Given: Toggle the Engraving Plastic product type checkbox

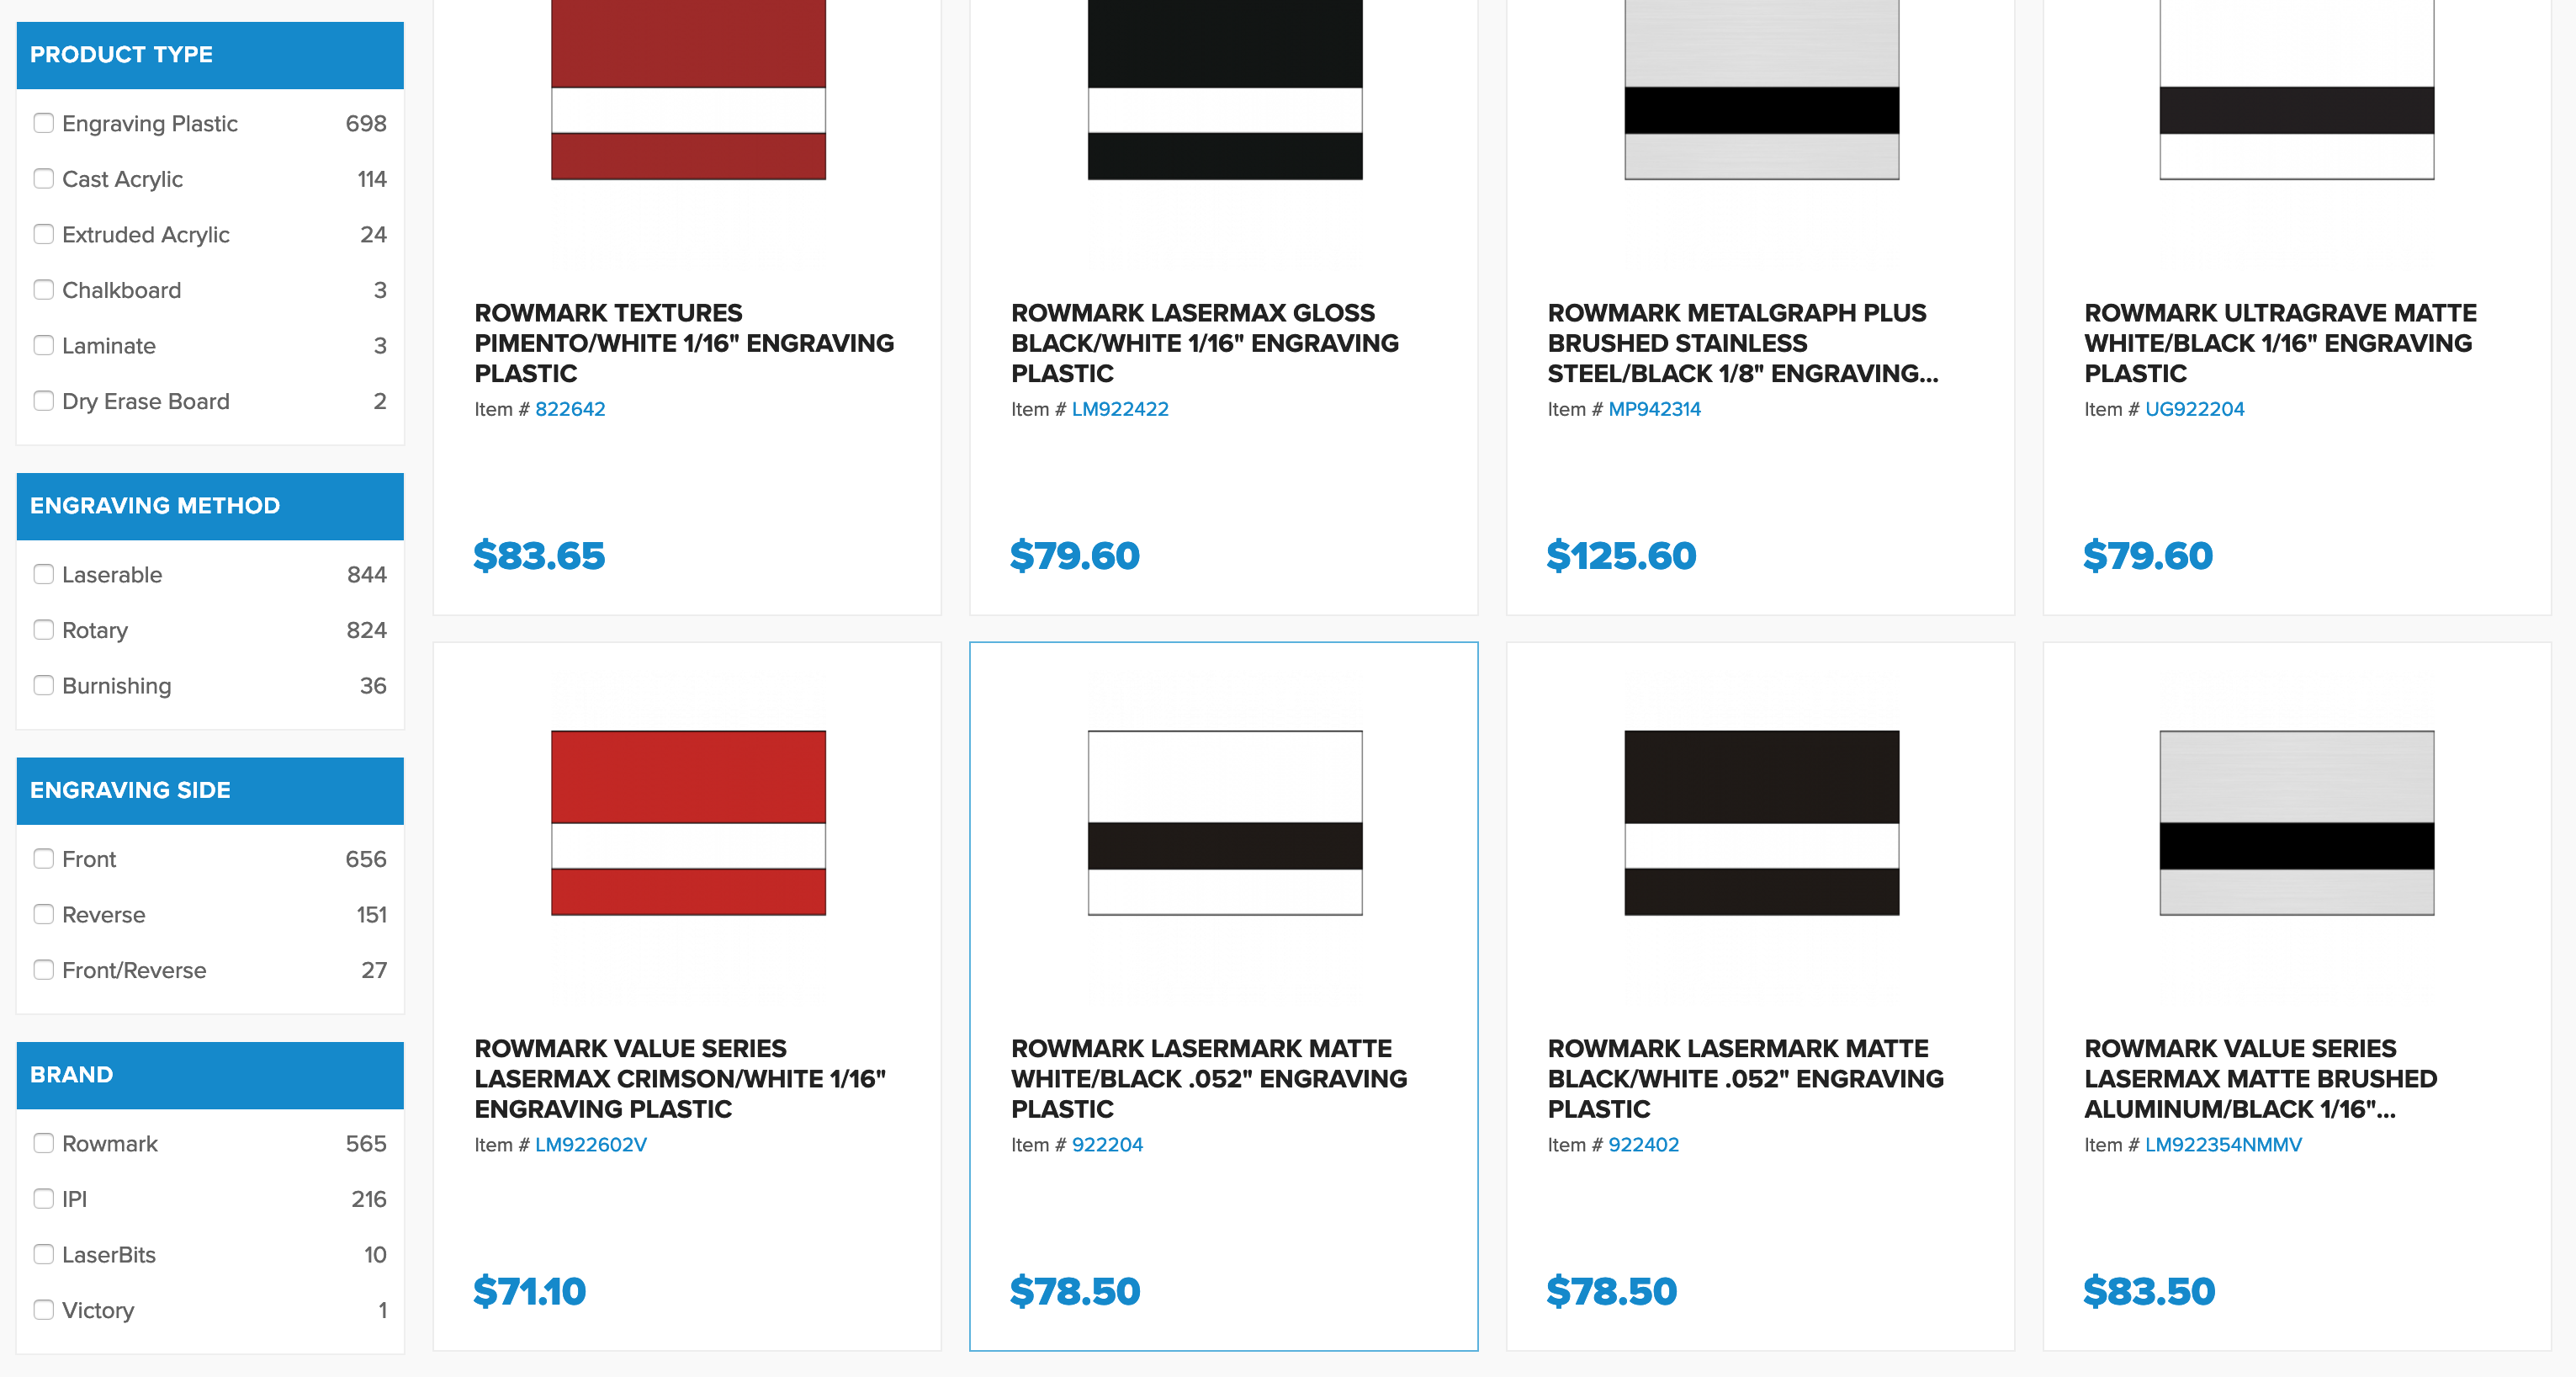Looking at the screenshot, I should 41,123.
